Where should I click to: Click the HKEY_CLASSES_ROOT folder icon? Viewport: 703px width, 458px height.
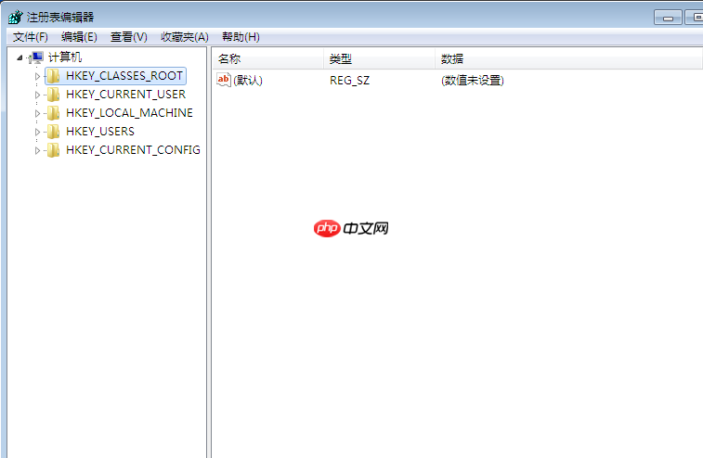click(53, 76)
